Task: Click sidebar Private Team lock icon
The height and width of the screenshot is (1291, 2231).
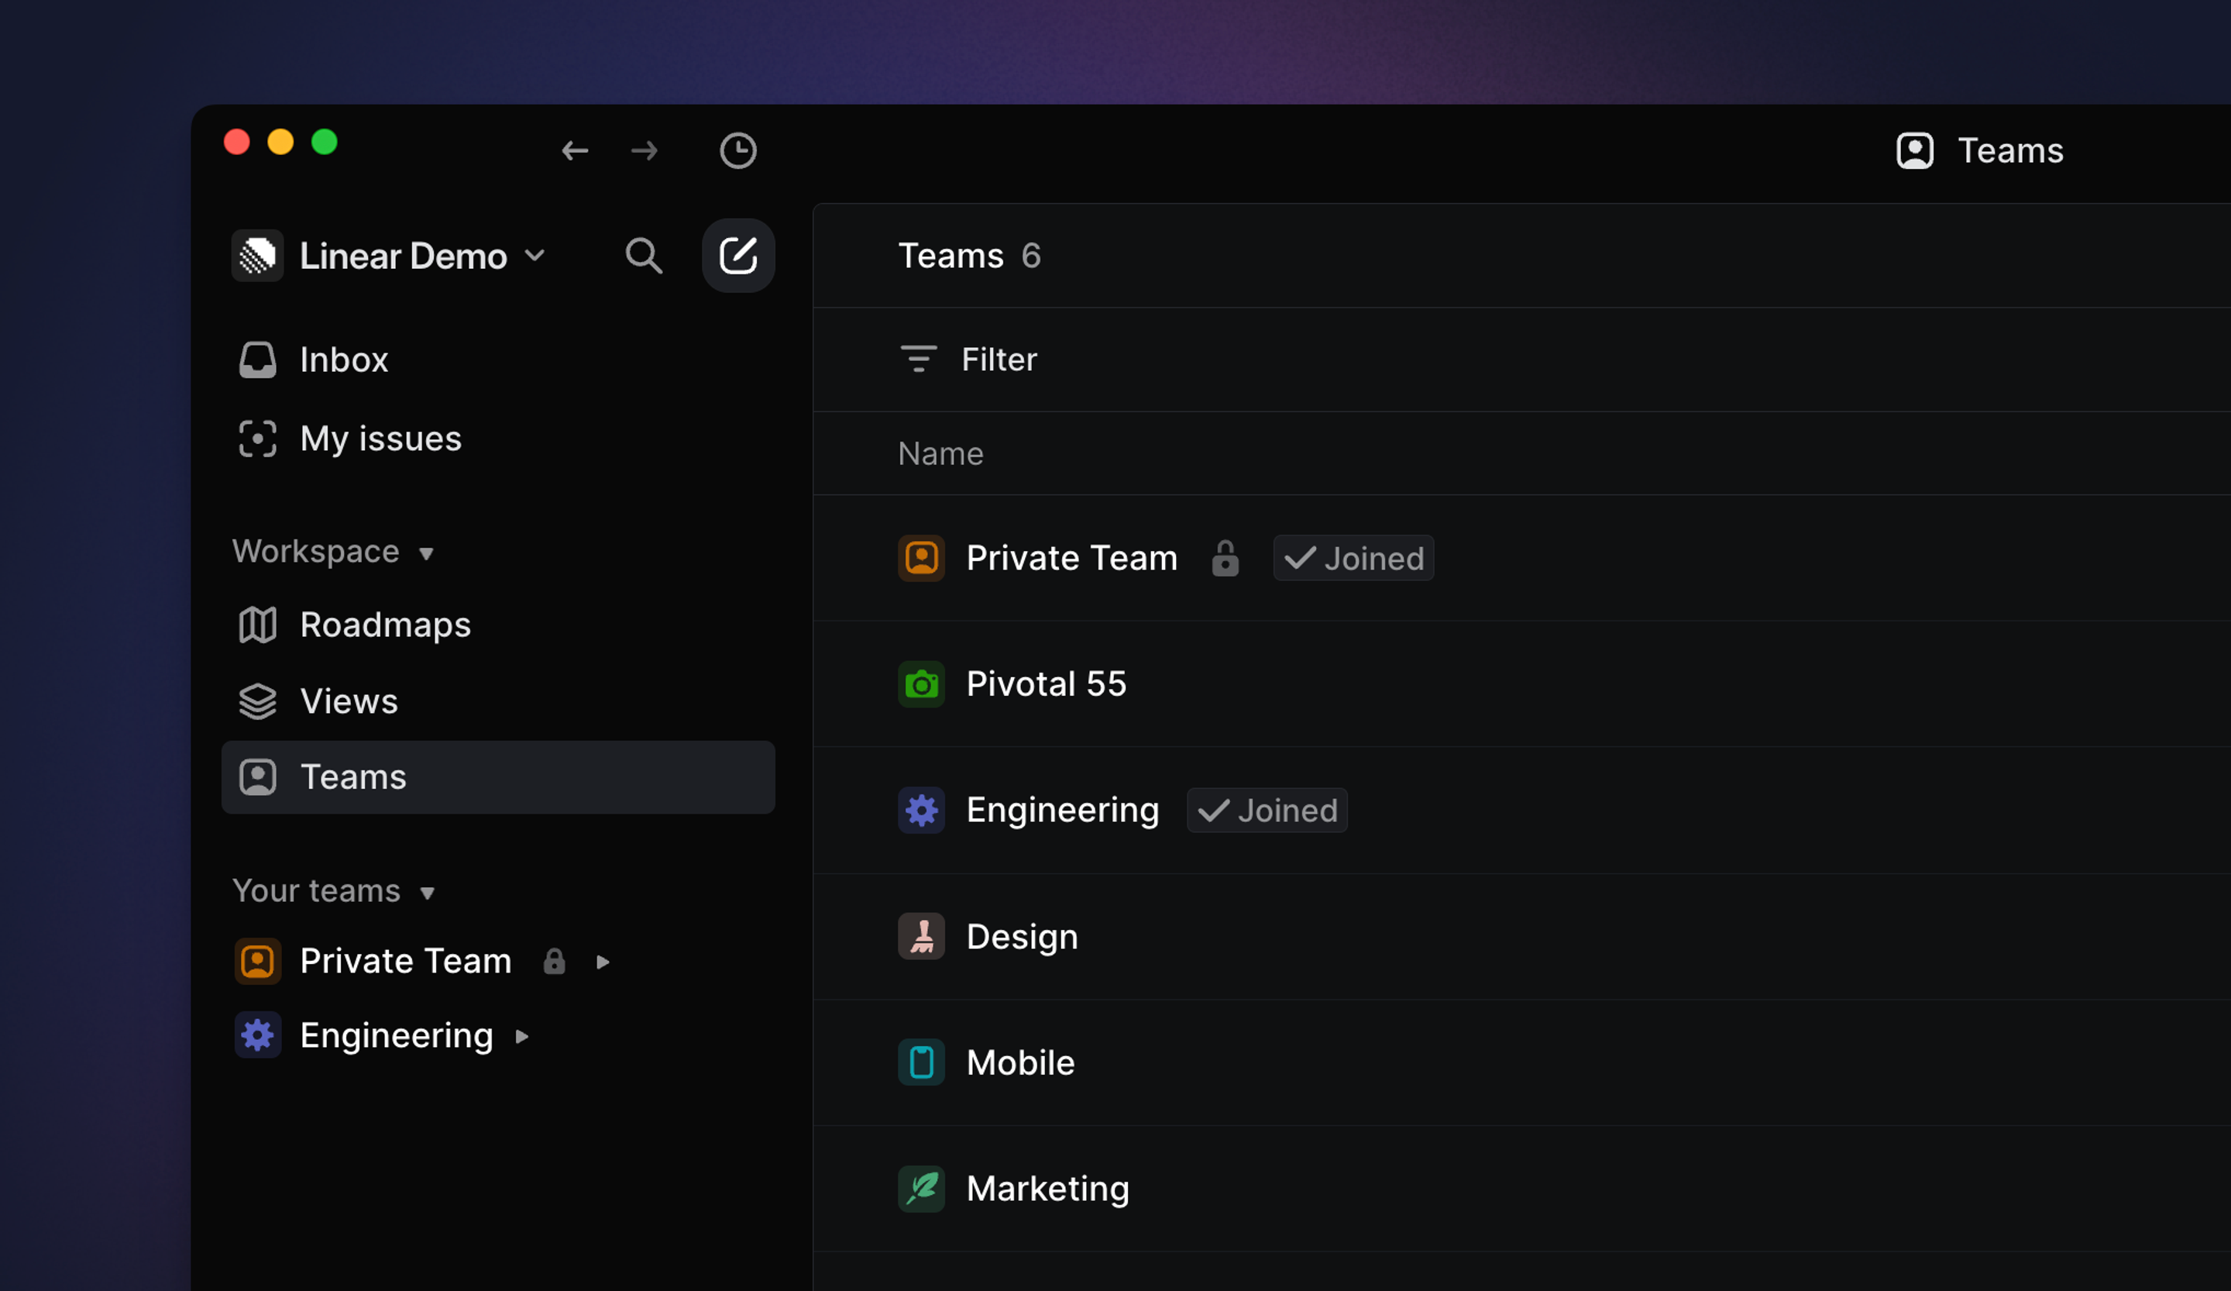Action: (554, 962)
